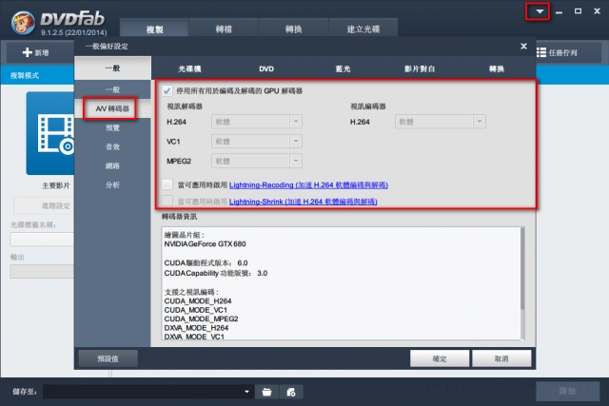Click the plus 新增 add button
Screen dimensions: 609x406
(36, 52)
